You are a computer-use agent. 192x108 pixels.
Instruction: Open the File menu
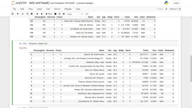coord(14,9)
